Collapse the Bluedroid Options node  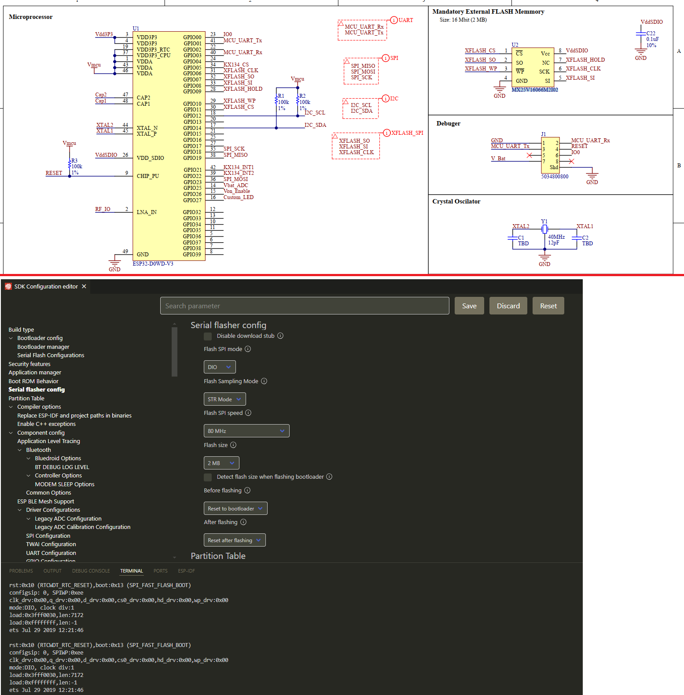[29, 458]
